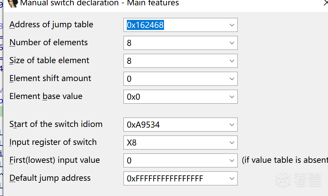
Task: Click the input register field showing X8
Action: click(x=176, y=143)
